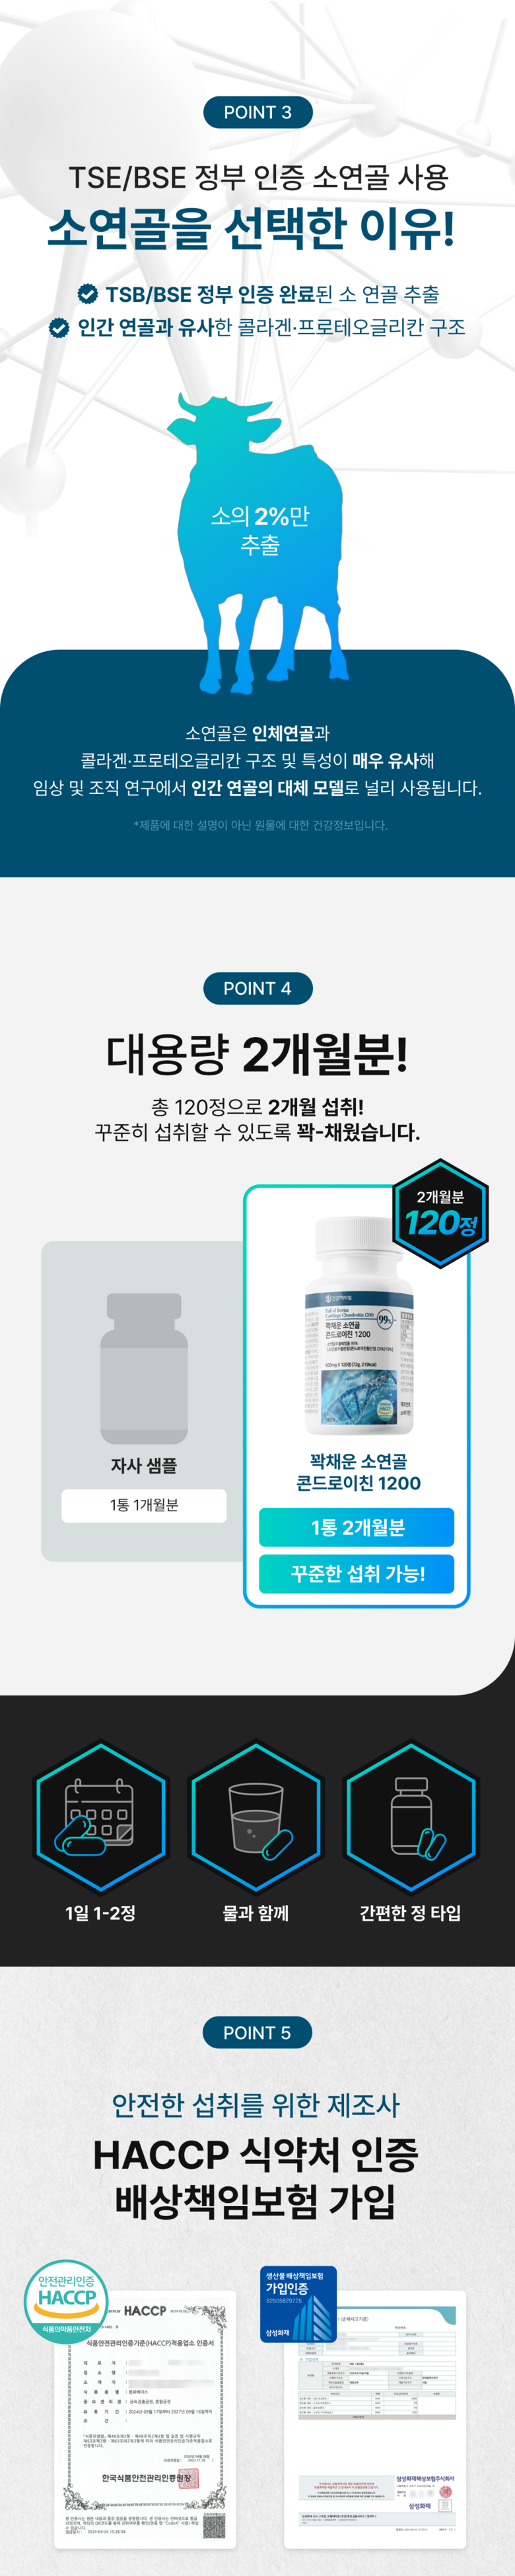Click the 2개월분 120정 hexagon badge

pyautogui.click(x=440, y=1213)
